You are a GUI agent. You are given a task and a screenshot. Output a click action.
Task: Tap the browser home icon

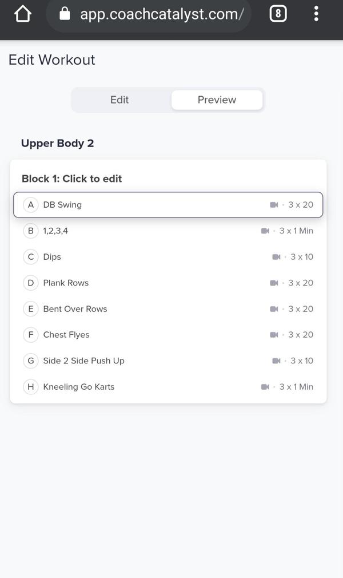coord(22,14)
